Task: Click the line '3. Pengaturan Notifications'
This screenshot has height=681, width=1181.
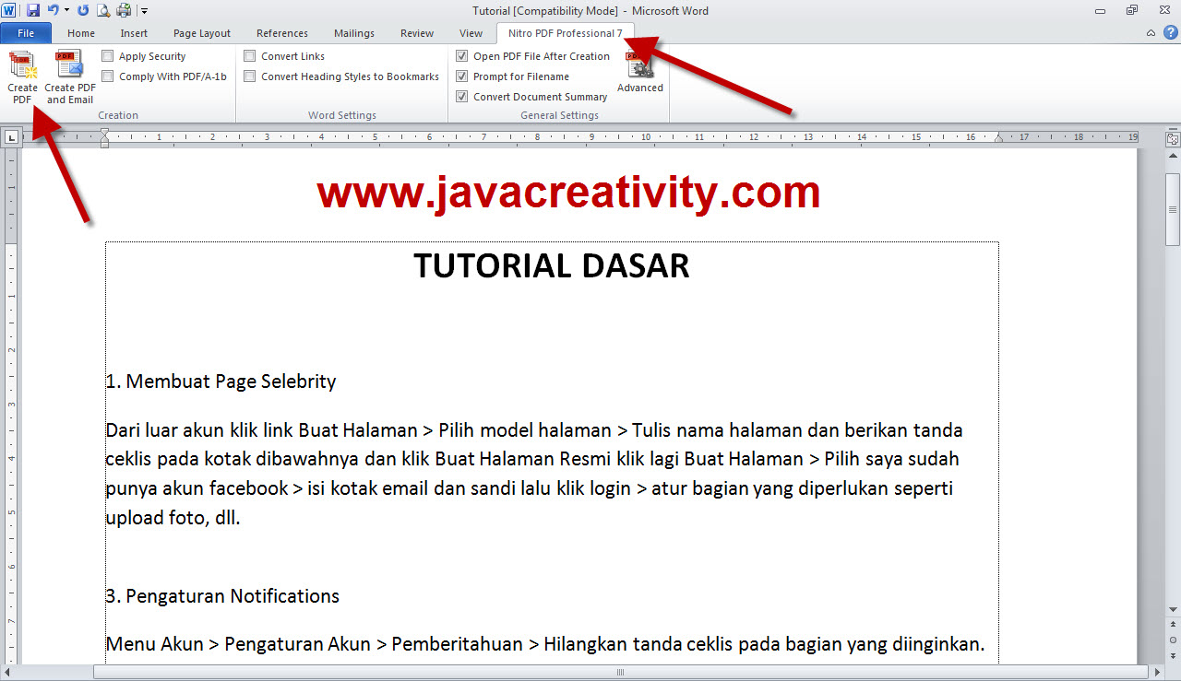Action: (222, 596)
